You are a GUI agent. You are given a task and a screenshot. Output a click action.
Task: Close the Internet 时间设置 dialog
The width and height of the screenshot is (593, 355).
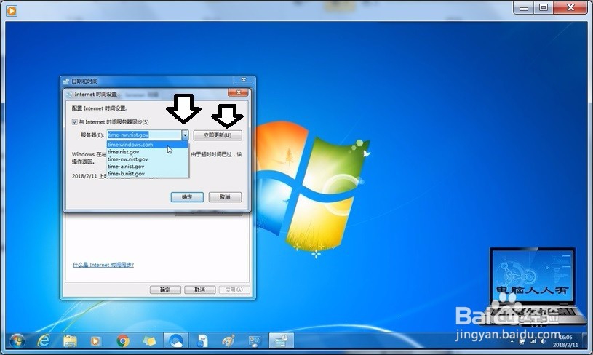(x=238, y=92)
